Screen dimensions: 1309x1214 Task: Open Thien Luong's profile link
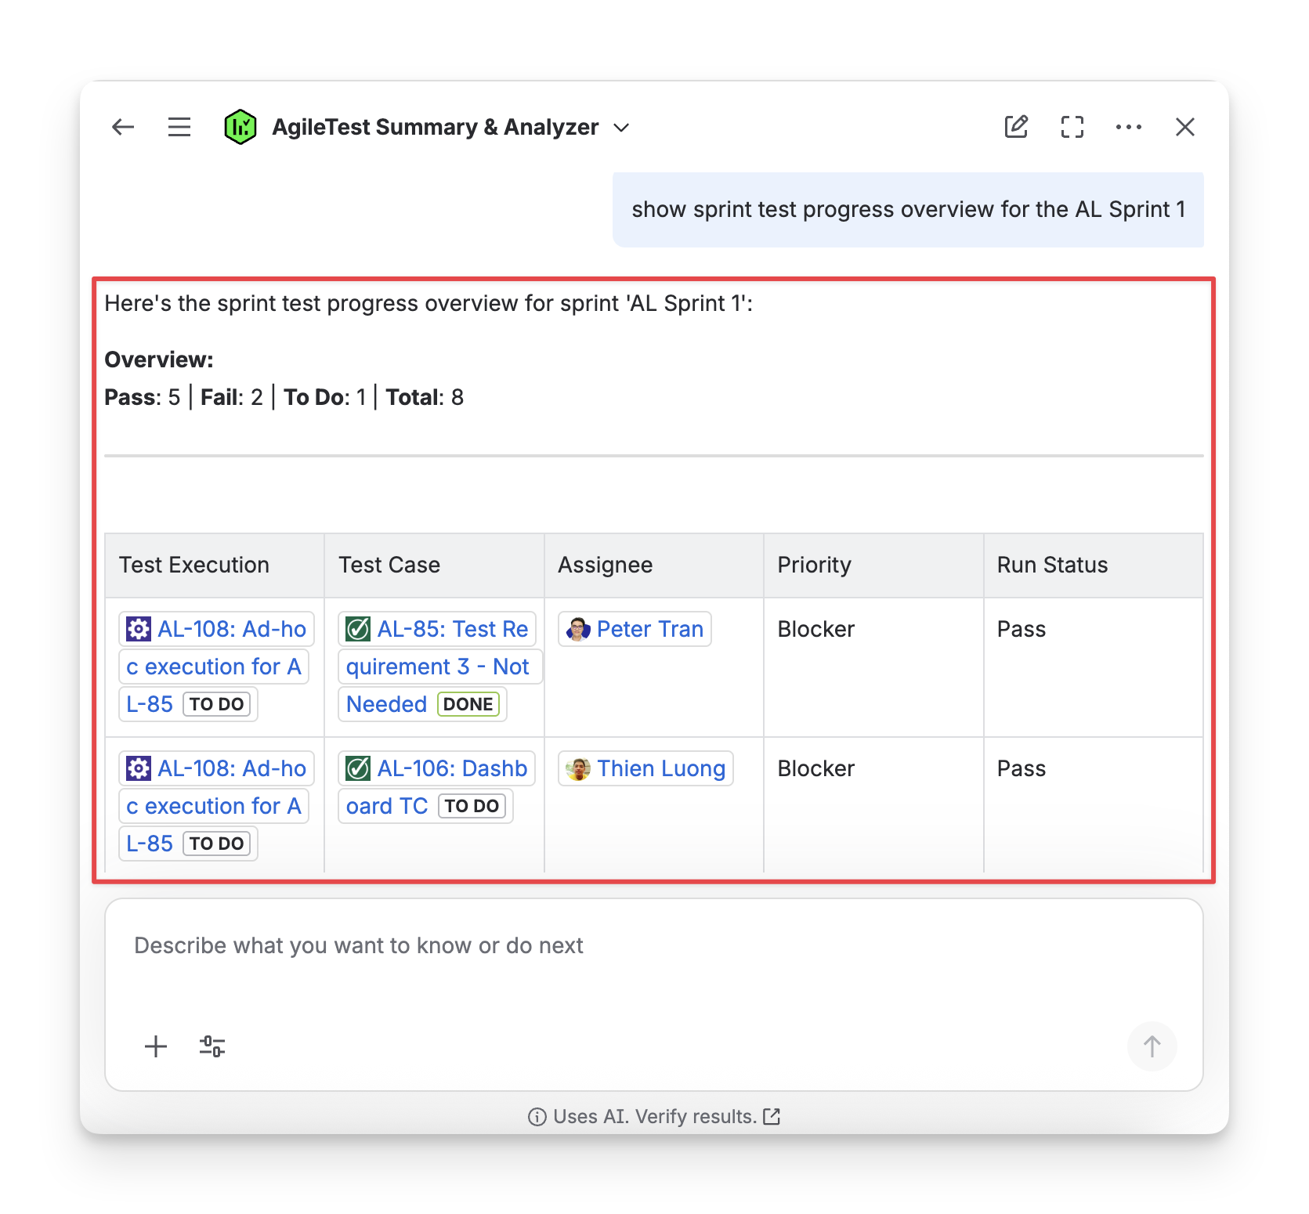point(660,768)
